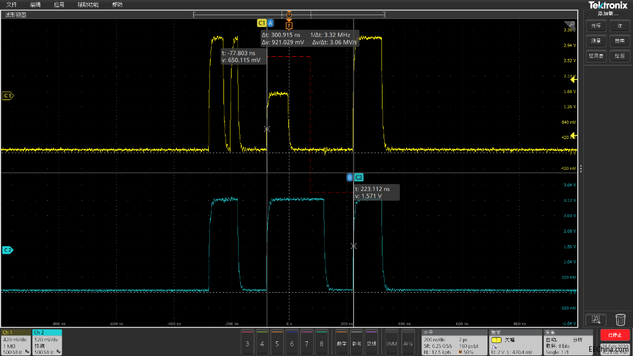The width and height of the screenshot is (633, 356).
Task: Add a new 注 annotation
Action: (619, 26)
